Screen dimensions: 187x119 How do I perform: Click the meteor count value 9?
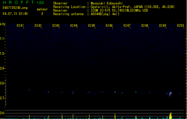pos(42,14)
